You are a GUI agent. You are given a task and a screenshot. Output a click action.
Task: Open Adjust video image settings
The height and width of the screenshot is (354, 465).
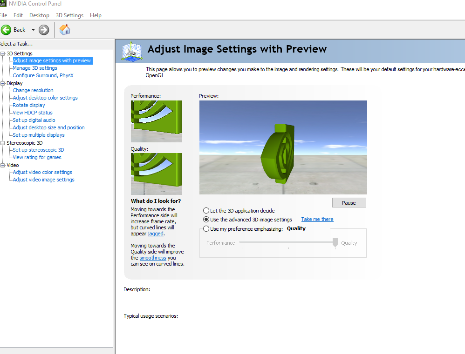[x=44, y=180]
